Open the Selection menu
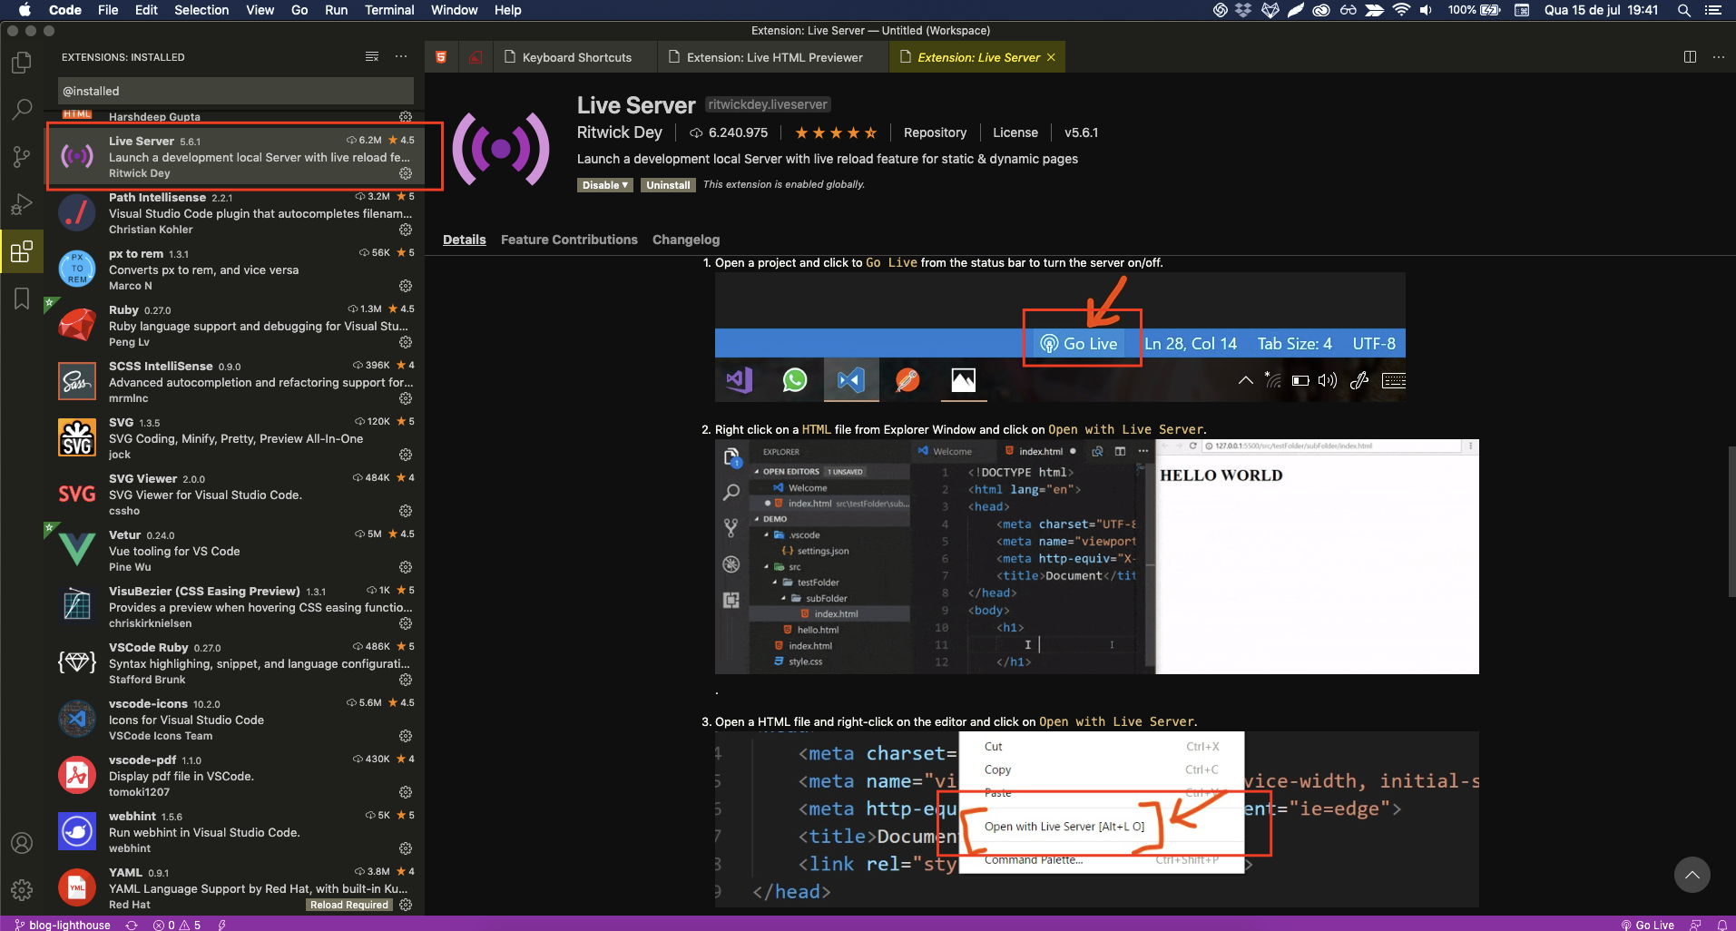Viewport: 1736px width, 931px height. coord(201,10)
